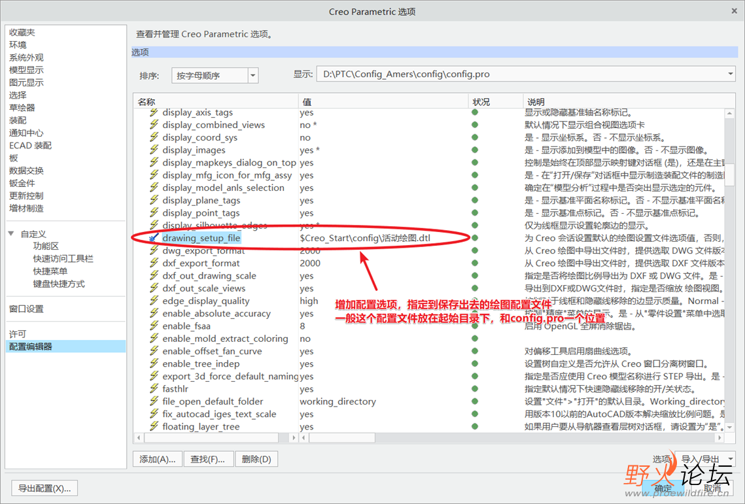The height and width of the screenshot is (504, 745).
Task: Click lightning icon beside dxf_out_scale_views
Action: (154, 288)
